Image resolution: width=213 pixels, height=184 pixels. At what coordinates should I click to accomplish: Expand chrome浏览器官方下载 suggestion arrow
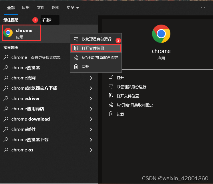91,88
